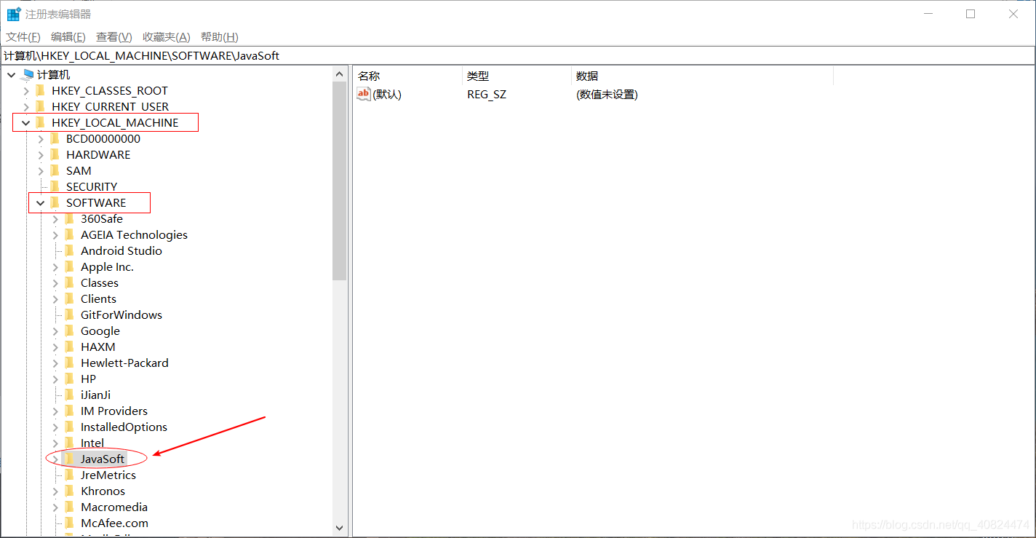1036x538 pixels.
Task: Open the 收藏夹 menu
Action: [x=166, y=36]
